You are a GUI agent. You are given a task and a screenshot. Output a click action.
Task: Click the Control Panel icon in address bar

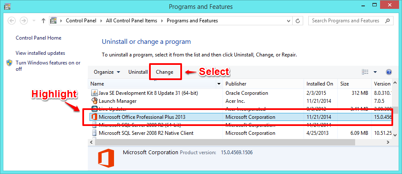[x=53, y=21]
